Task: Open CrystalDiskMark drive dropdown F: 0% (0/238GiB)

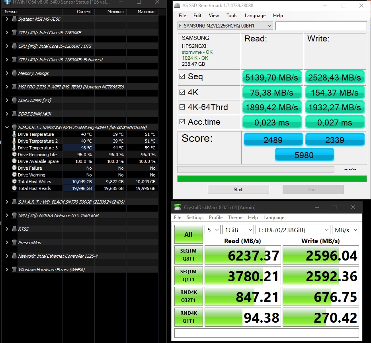Action: pos(293,230)
